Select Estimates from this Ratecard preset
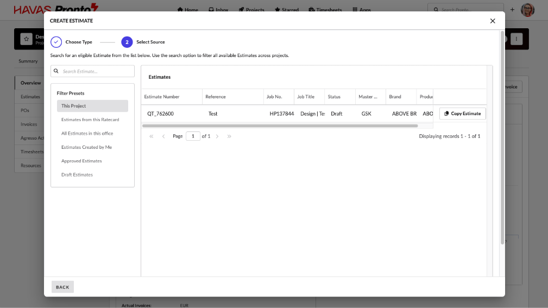This screenshot has width=548, height=308. click(90, 120)
